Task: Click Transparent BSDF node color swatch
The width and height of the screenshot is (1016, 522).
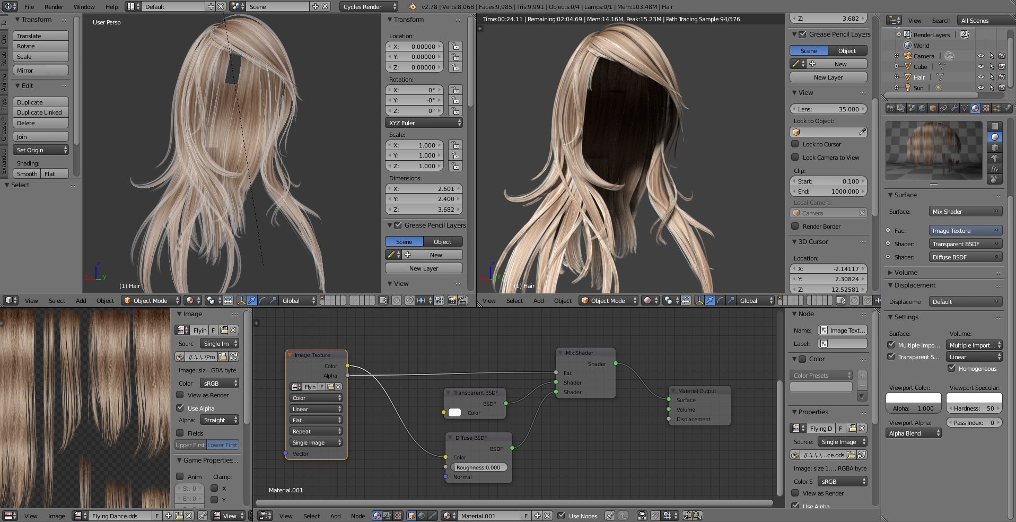Action: [x=455, y=412]
